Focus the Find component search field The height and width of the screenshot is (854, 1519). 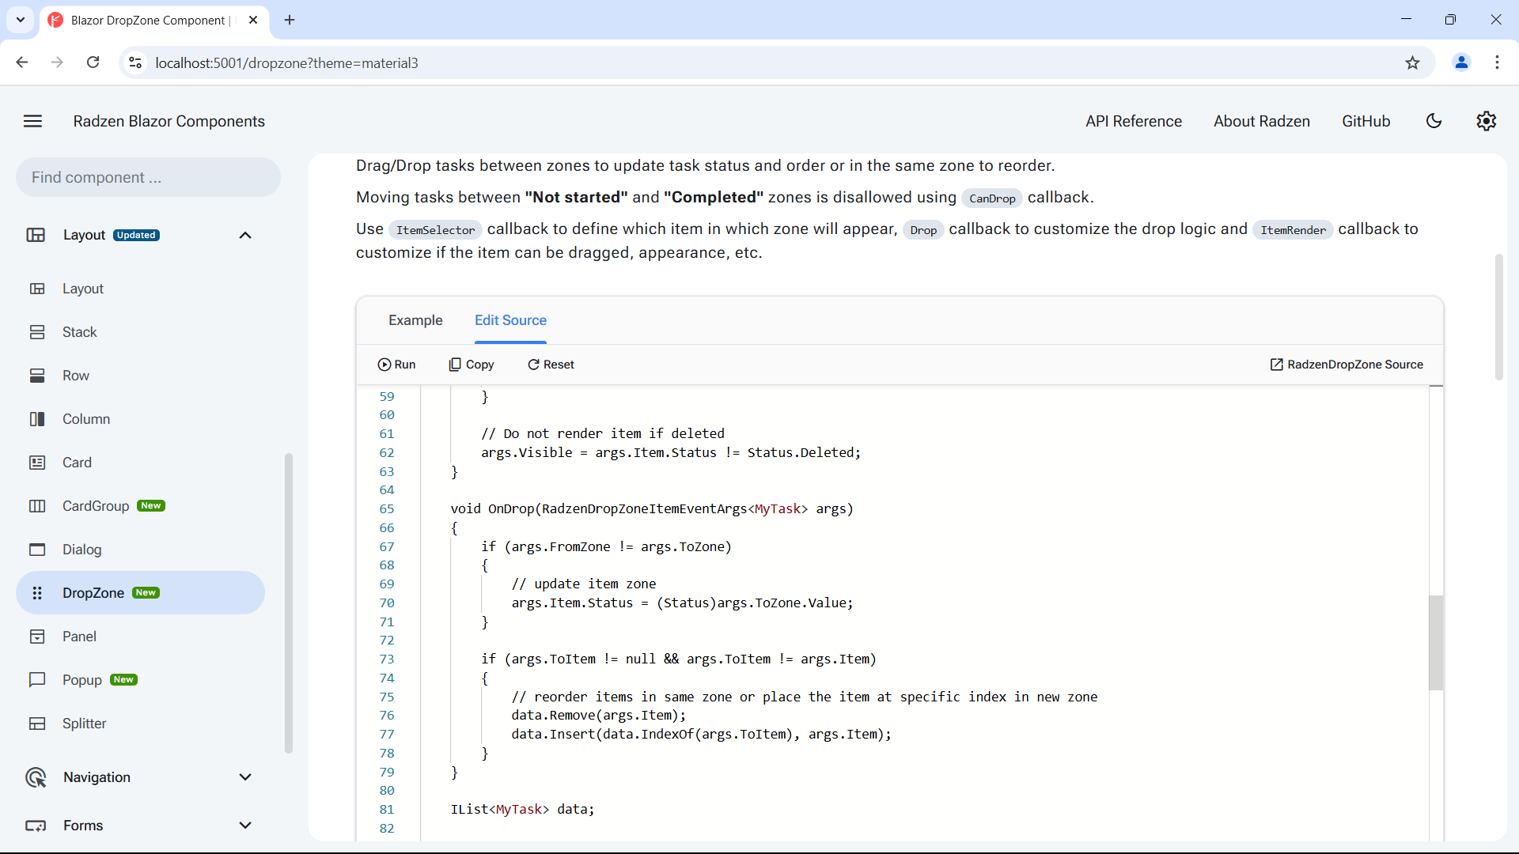point(148,177)
